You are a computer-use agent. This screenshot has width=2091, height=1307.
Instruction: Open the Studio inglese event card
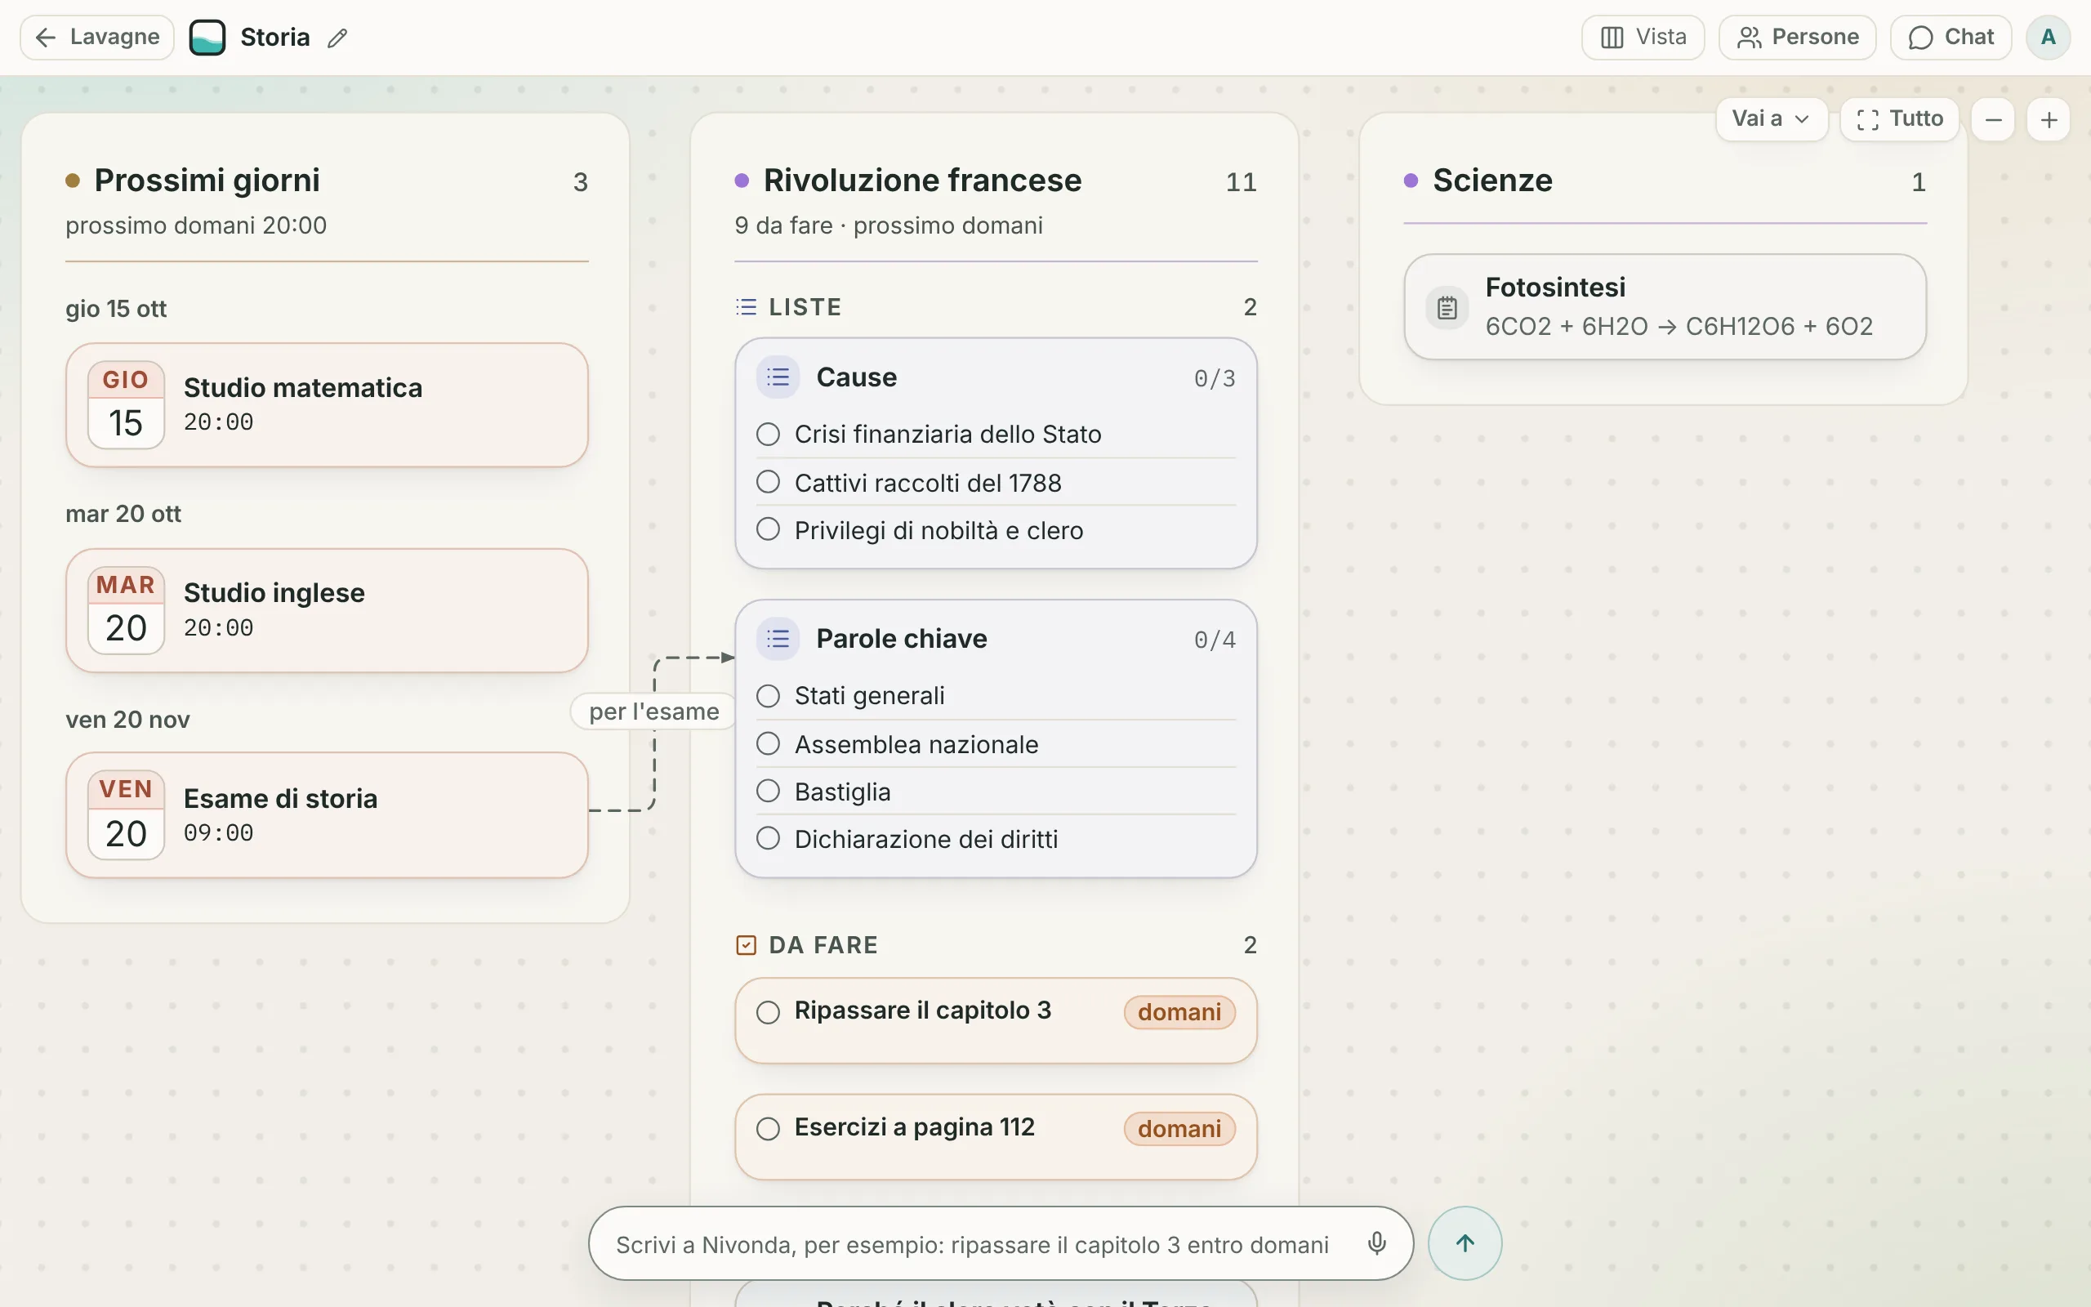(x=327, y=610)
